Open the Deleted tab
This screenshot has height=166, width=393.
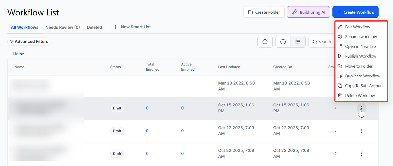(94, 27)
